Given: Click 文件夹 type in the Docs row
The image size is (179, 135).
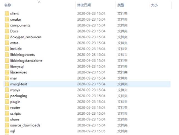Looking at the screenshot, I should 122,31.
